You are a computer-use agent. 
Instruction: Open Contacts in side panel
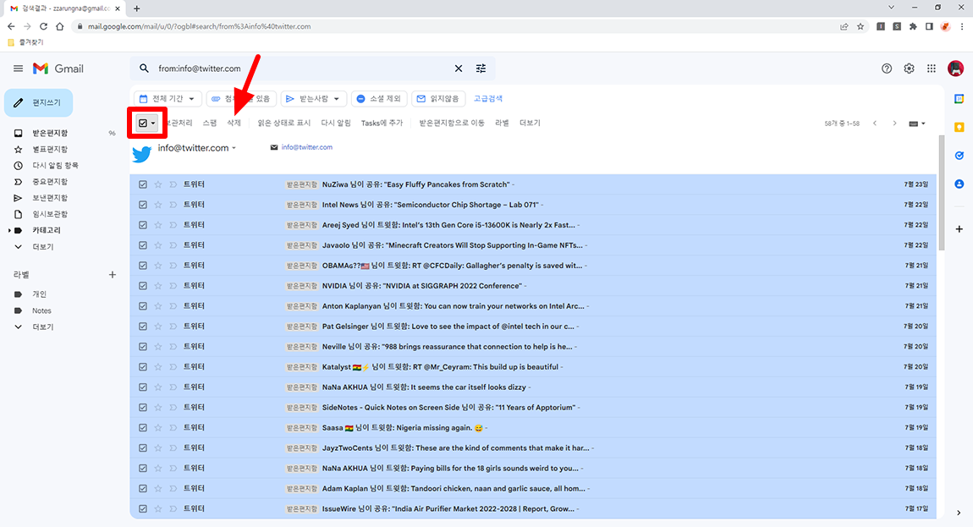[x=959, y=184]
